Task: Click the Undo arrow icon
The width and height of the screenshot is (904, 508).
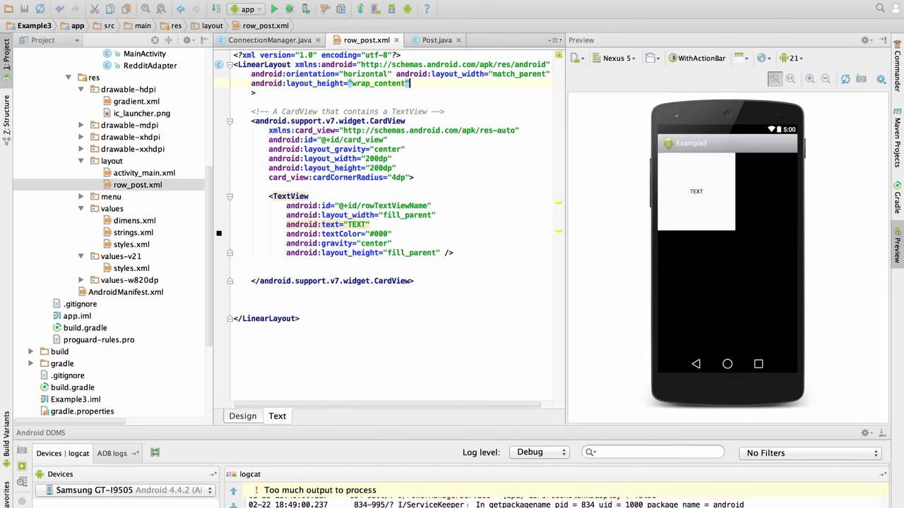Action: pyautogui.click(x=59, y=9)
